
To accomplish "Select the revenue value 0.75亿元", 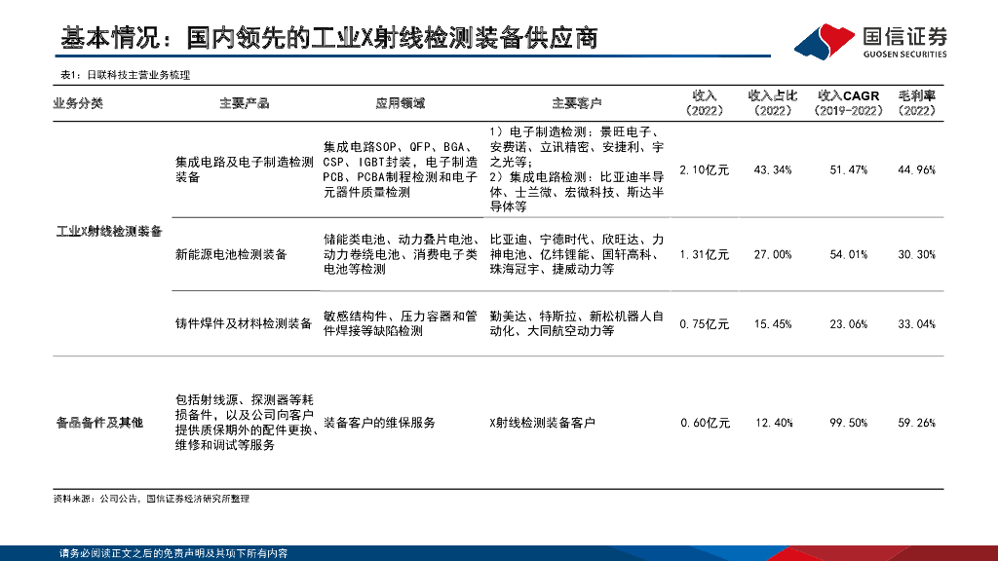I will [x=705, y=323].
